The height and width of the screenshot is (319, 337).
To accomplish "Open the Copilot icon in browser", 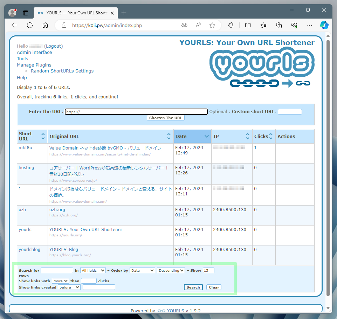I will pos(324,25).
